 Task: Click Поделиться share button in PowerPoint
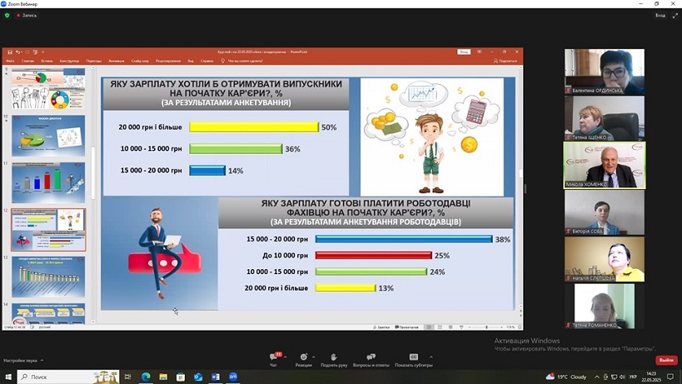point(505,61)
